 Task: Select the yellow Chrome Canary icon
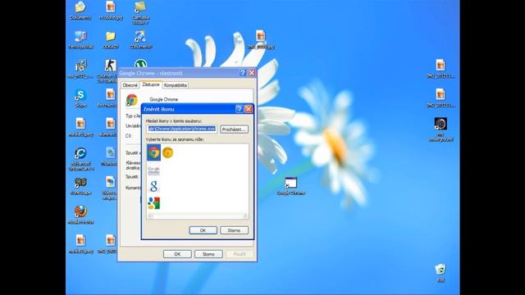(x=167, y=152)
